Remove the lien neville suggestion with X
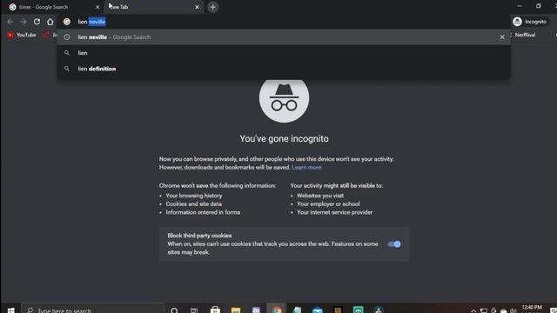557x313 pixels. [x=502, y=37]
